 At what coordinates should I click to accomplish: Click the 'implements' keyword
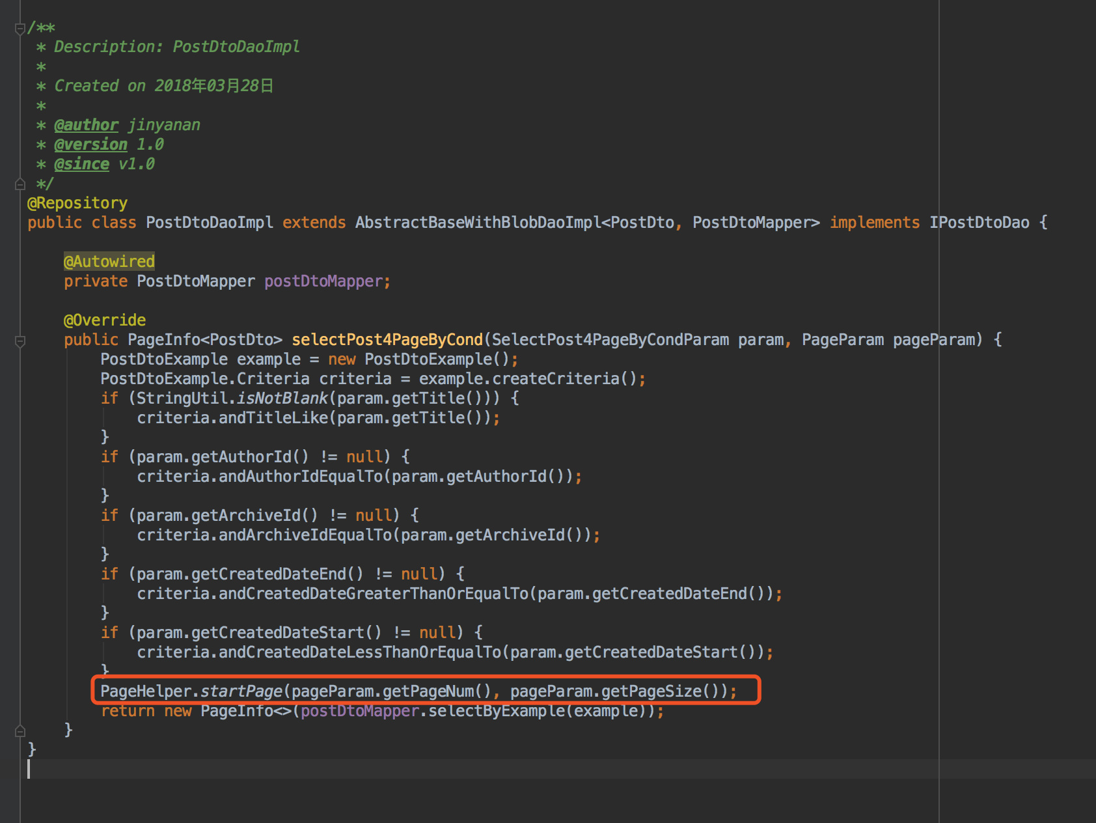(x=875, y=223)
